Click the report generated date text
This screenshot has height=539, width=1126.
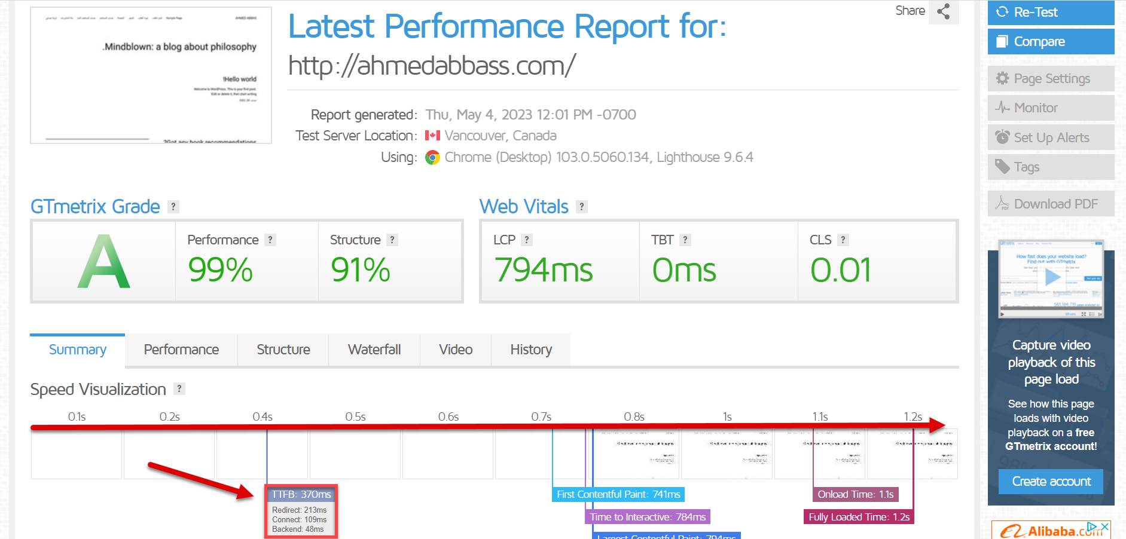pos(531,114)
